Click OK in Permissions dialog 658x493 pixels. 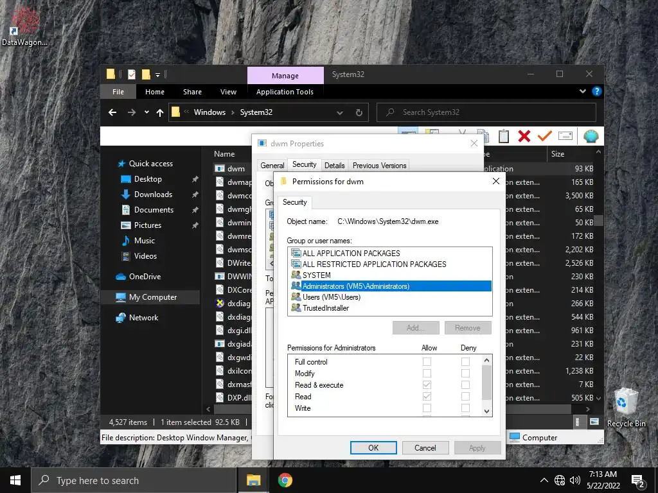pos(373,447)
